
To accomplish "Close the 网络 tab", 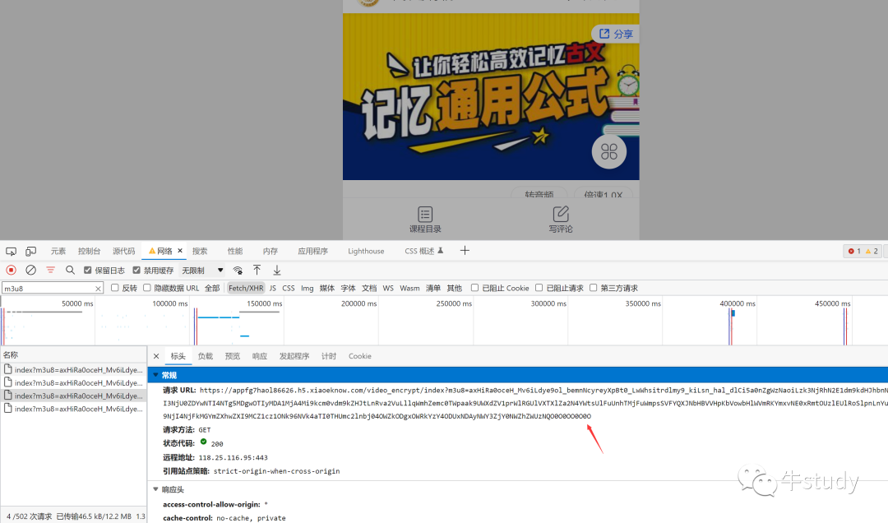I will coord(180,251).
